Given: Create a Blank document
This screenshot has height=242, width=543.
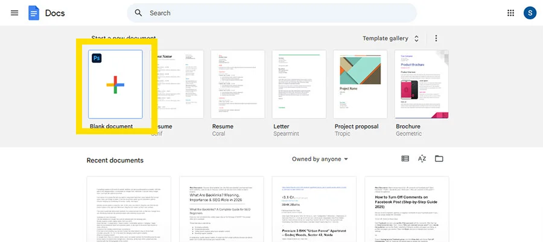Looking at the screenshot, I should pos(115,84).
